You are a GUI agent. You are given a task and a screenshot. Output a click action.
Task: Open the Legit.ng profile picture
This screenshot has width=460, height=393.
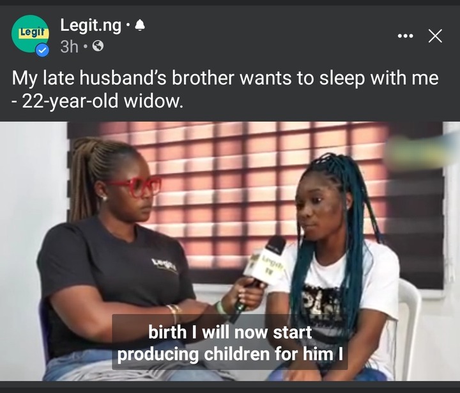[30, 34]
